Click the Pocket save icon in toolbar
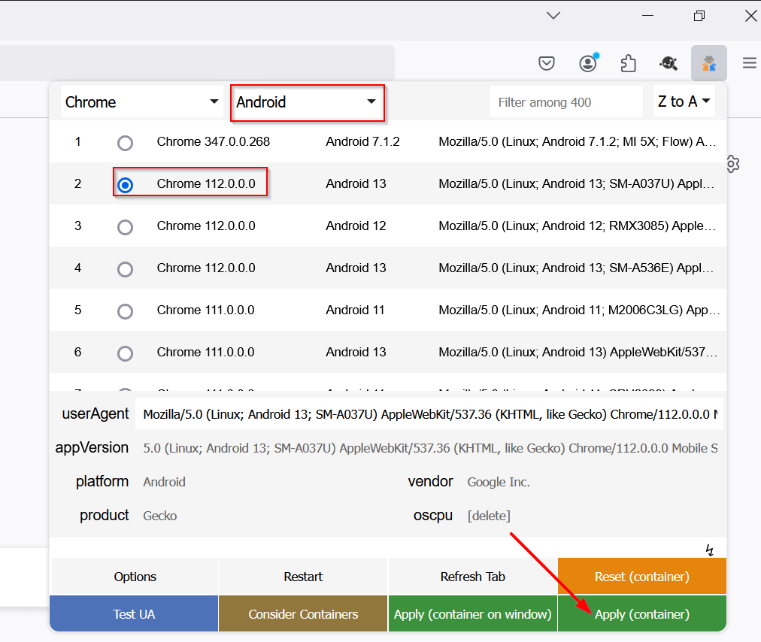 547,64
